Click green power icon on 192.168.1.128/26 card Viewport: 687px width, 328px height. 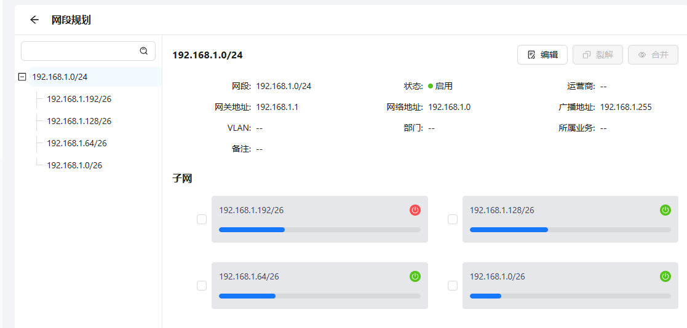point(665,210)
